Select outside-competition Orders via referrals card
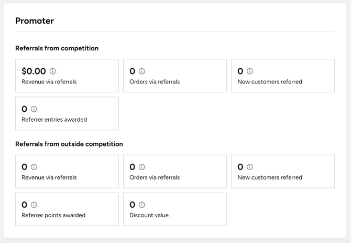351x243 pixels. tap(175, 172)
